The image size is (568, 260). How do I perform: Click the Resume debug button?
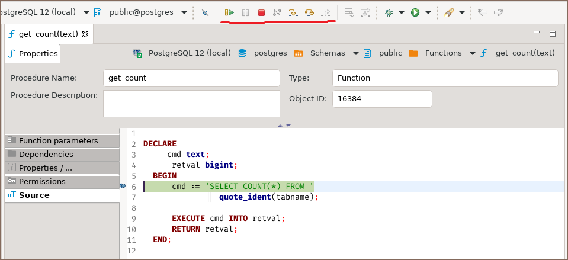pyautogui.click(x=229, y=12)
